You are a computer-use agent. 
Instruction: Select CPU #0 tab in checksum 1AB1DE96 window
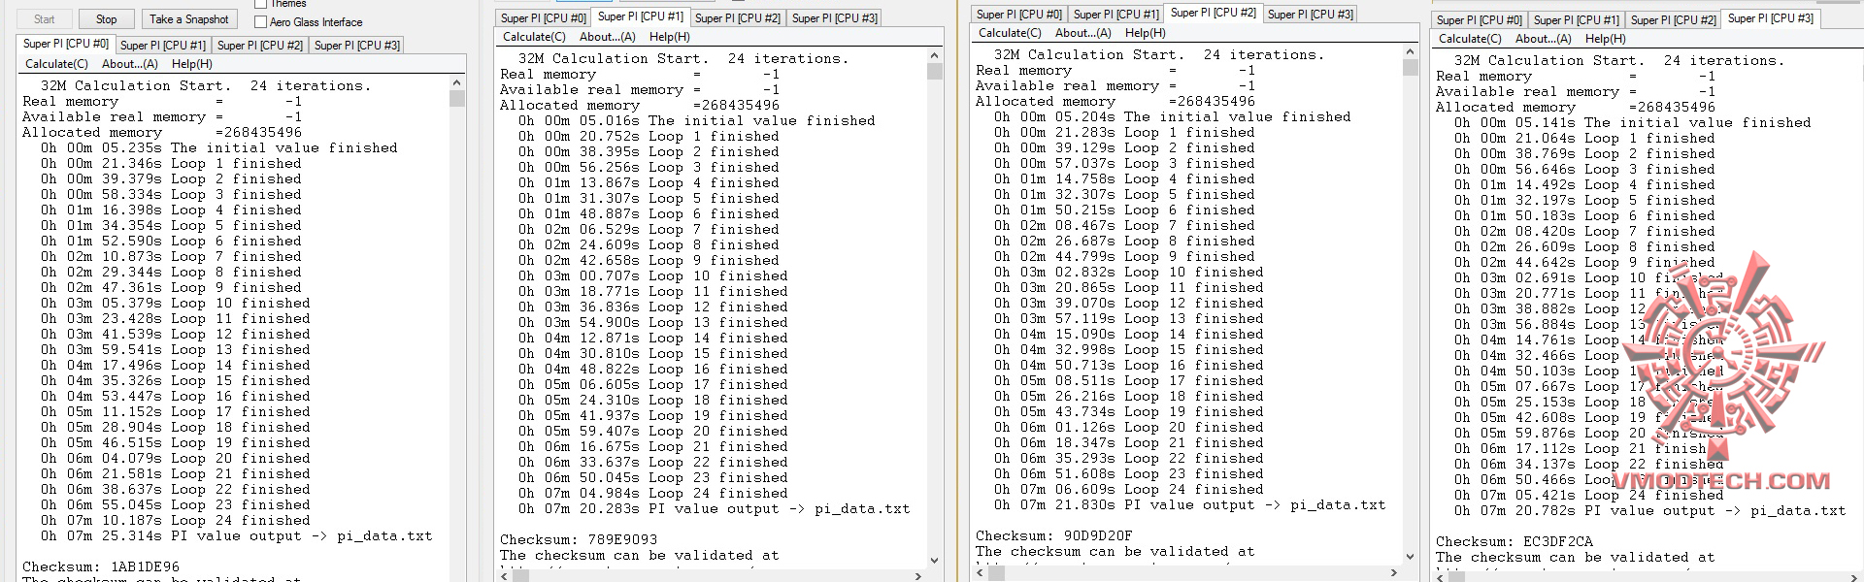[x=66, y=44]
